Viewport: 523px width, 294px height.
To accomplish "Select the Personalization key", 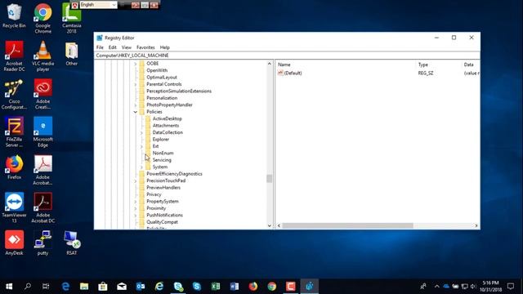I will [x=162, y=98].
